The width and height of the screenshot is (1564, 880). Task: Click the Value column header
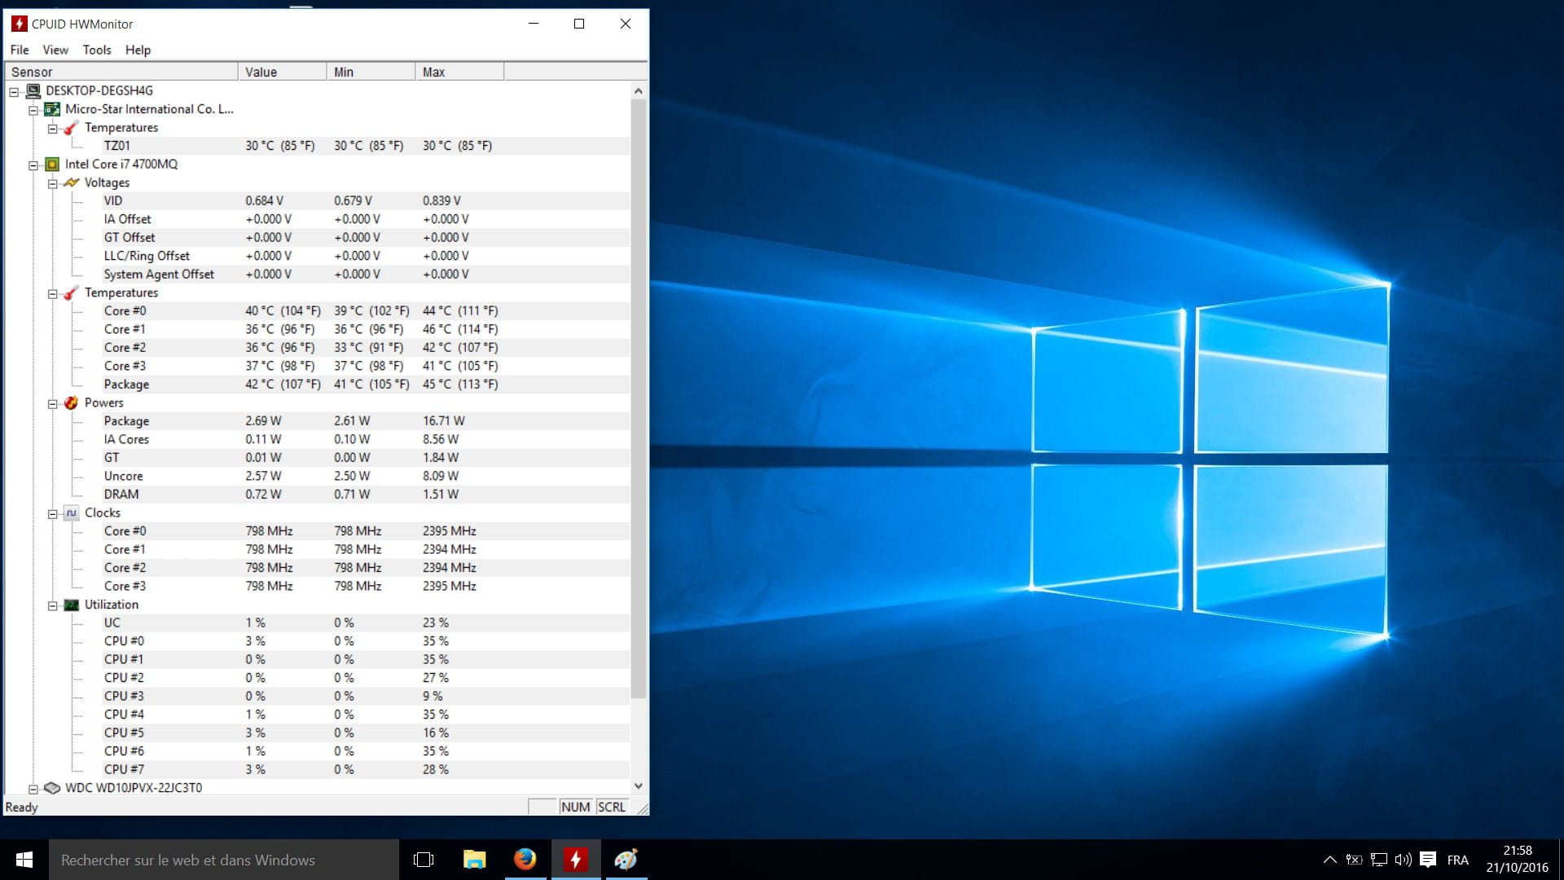coord(282,72)
